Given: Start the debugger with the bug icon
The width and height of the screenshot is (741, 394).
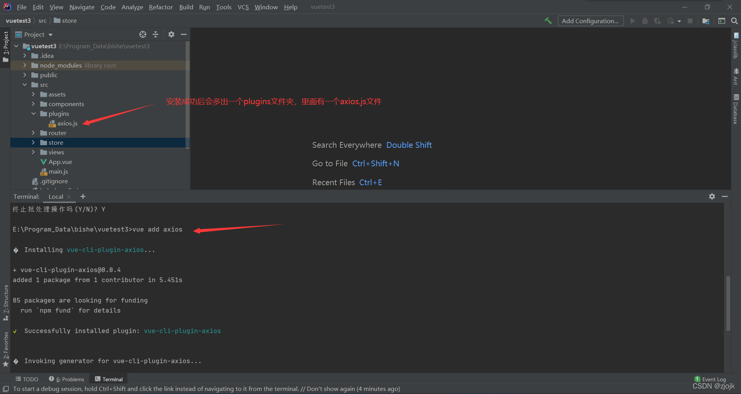Looking at the screenshot, I should tap(645, 21).
